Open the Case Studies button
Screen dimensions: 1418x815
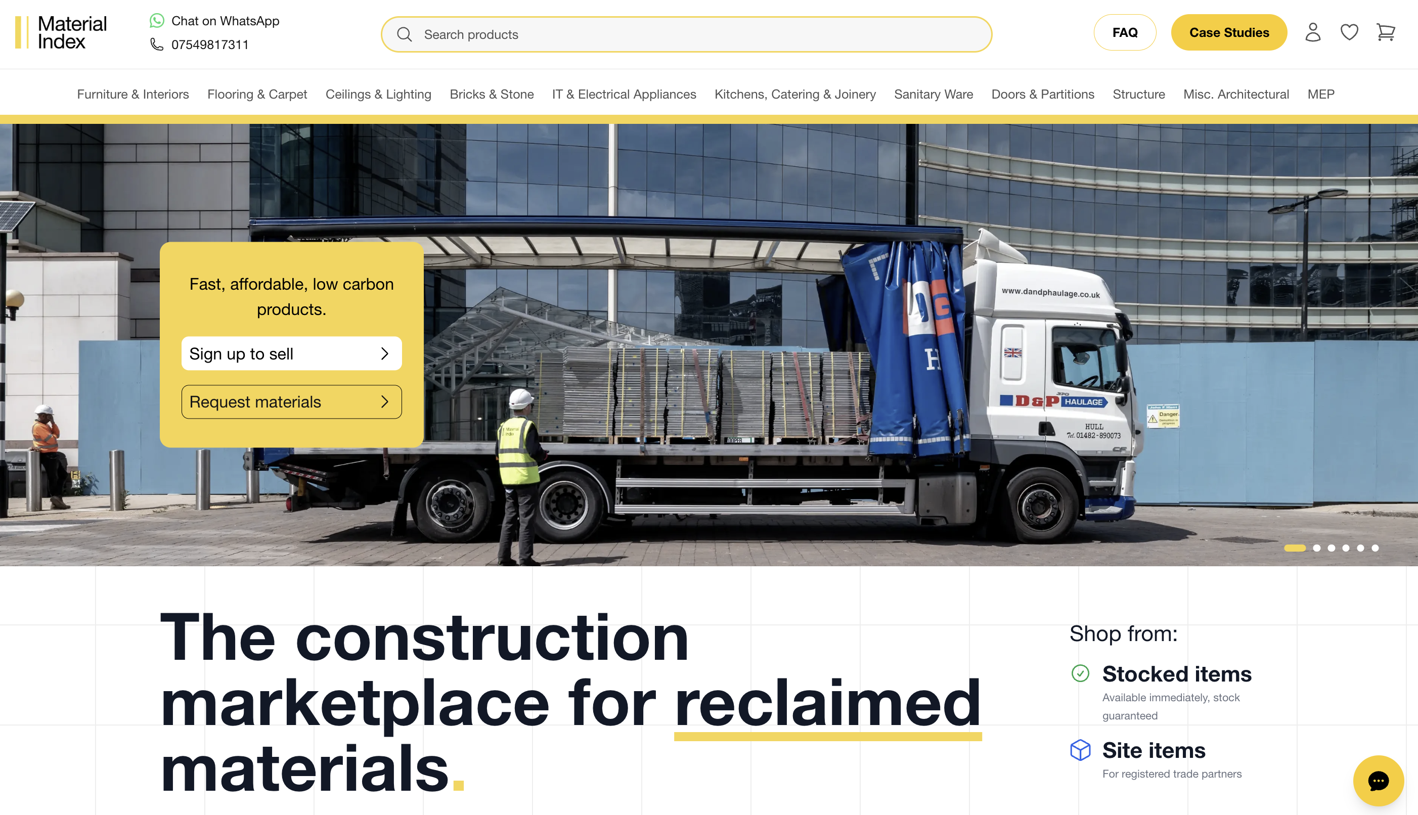(x=1229, y=32)
